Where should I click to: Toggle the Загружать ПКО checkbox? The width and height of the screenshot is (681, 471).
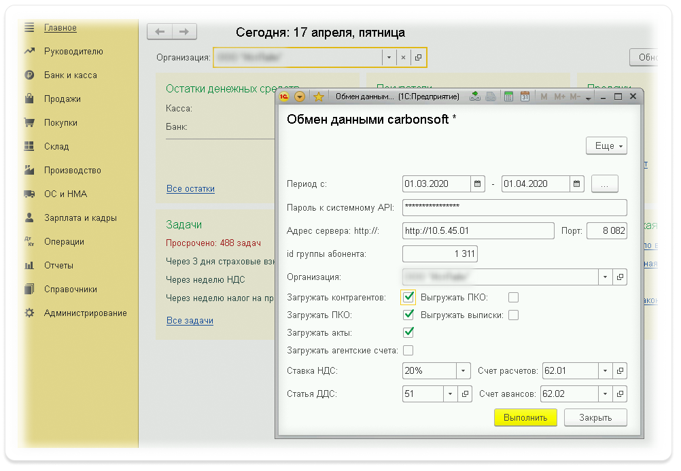click(408, 315)
